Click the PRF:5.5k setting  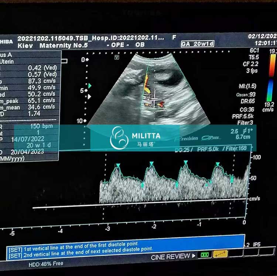[x=243, y=116]
